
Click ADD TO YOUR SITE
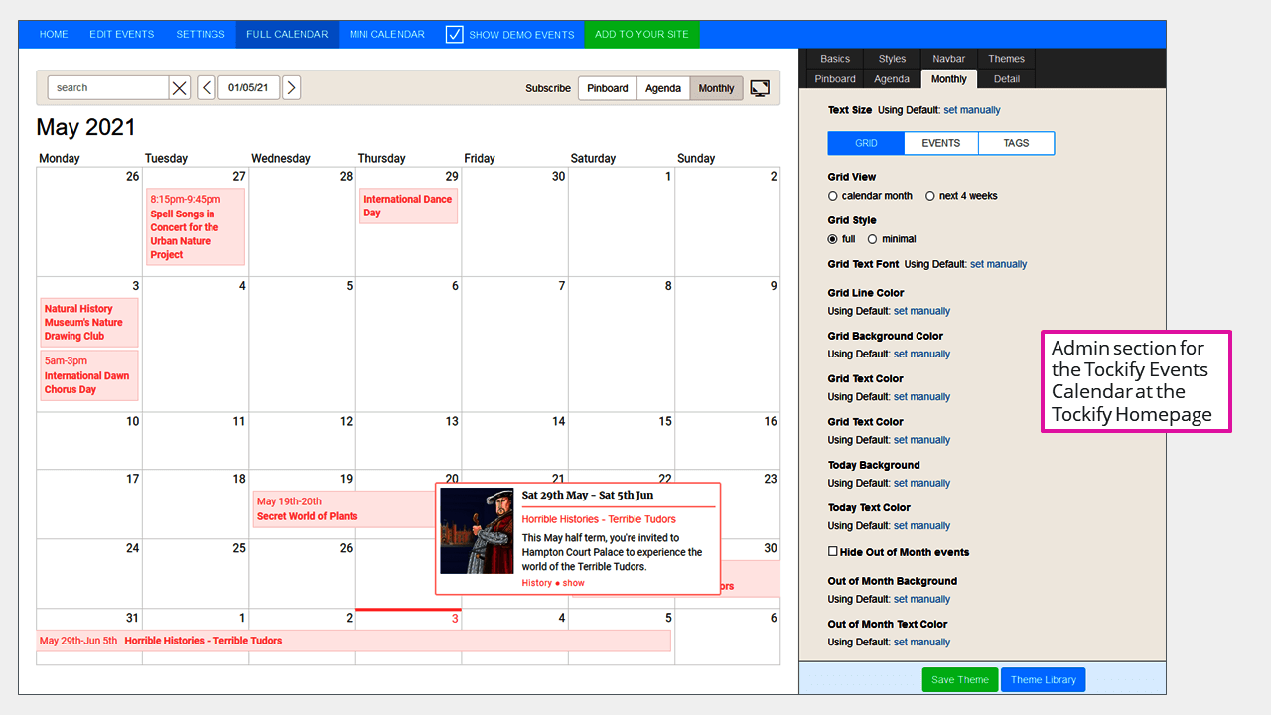[641, 34]
